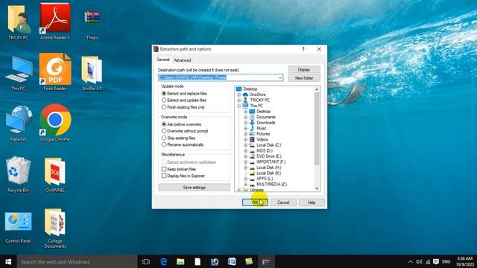The width and height of the screenshot is (477, 268).
Task: Open the destination path dropdown arrow
Action: pos(280,77)
